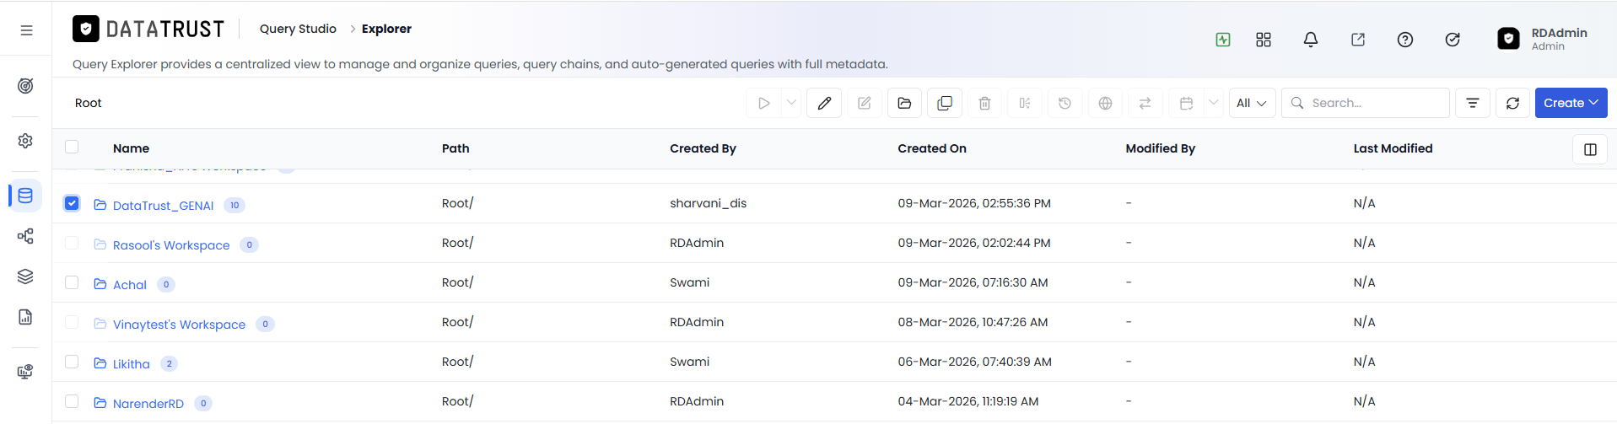This screenshot has height=424, width=1617.
Task: Open the help question mark icon
Action: [x=1405, y=40]
